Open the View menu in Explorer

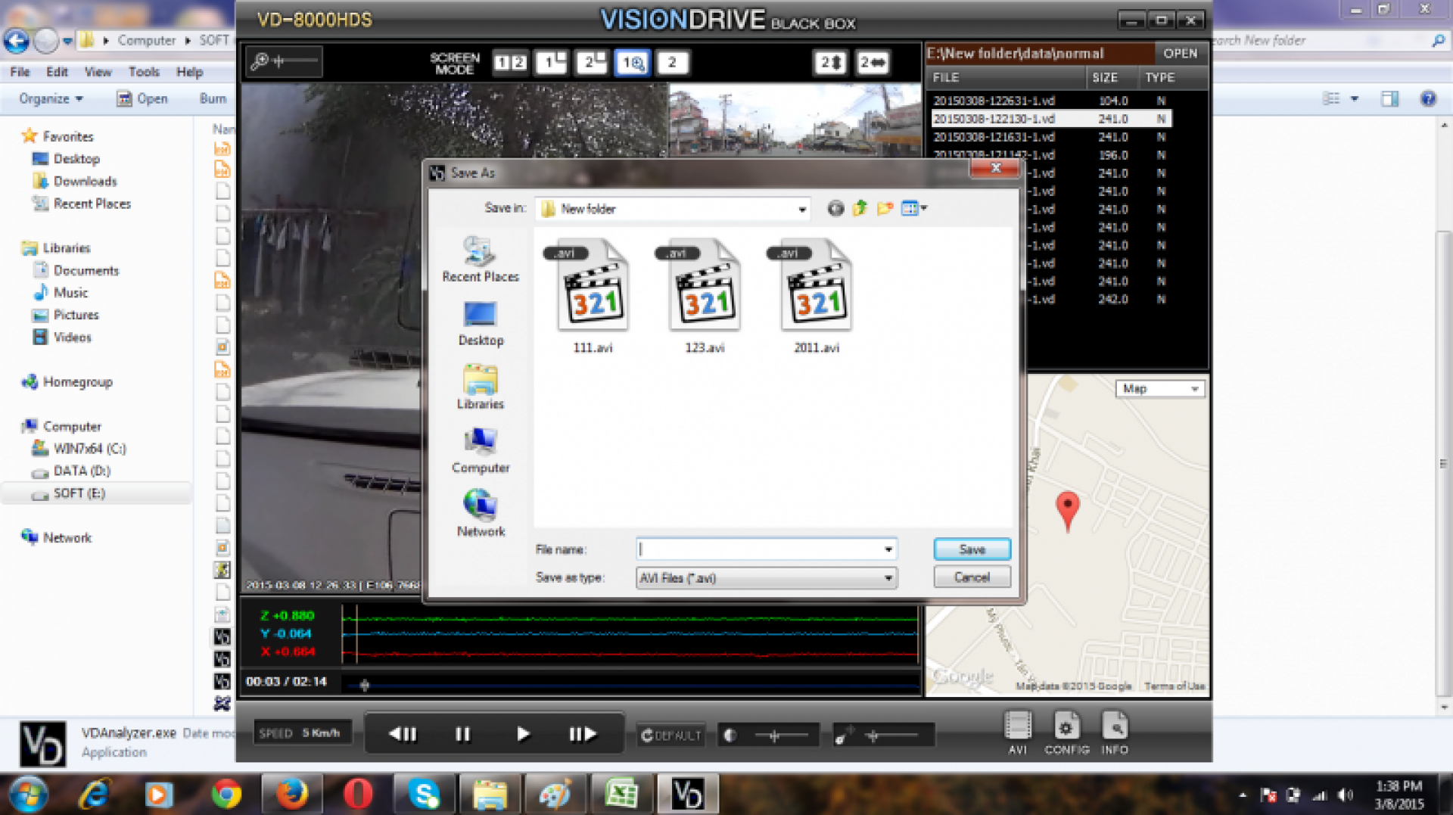98,72
